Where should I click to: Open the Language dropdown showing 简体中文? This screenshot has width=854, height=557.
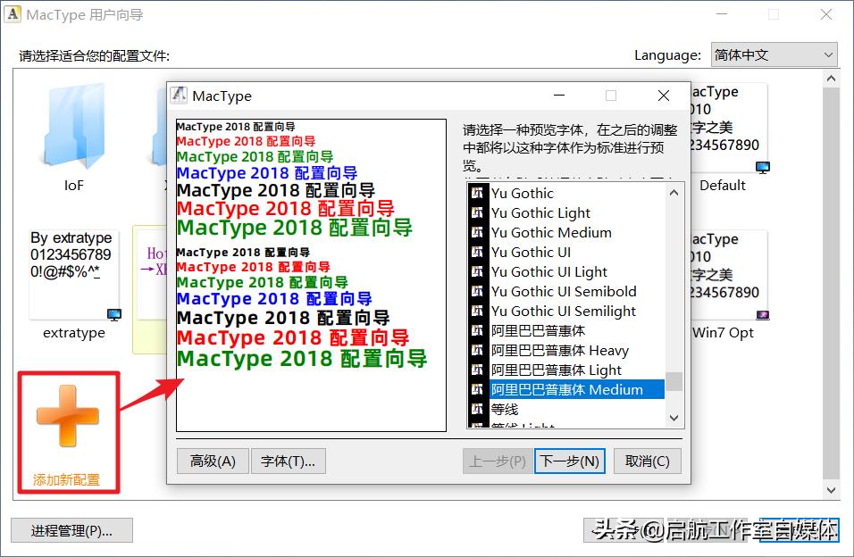coord(774,54)
